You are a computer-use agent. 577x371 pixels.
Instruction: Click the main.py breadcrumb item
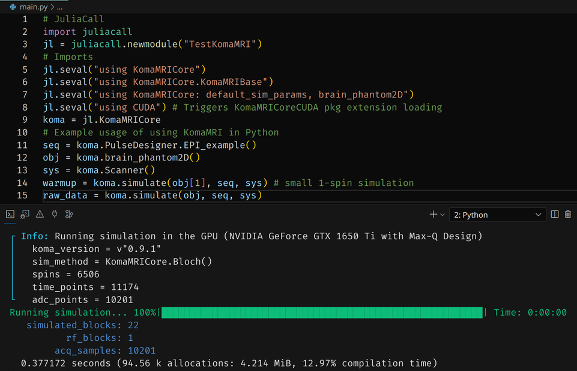[x=34, y=6]
